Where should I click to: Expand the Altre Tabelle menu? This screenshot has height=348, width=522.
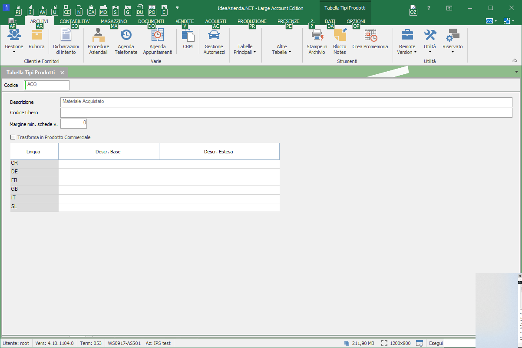click(281, 49)
